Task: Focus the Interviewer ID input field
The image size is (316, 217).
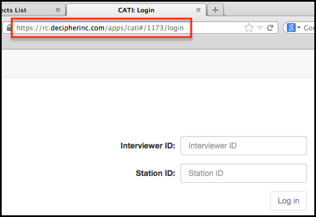Action: pyautogui.click(x=243, y=146)
